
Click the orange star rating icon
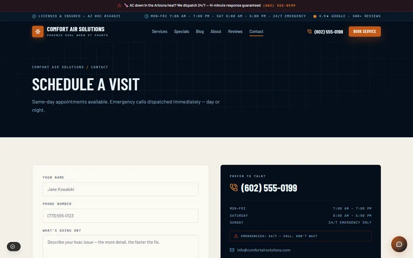tap(315, 16)
